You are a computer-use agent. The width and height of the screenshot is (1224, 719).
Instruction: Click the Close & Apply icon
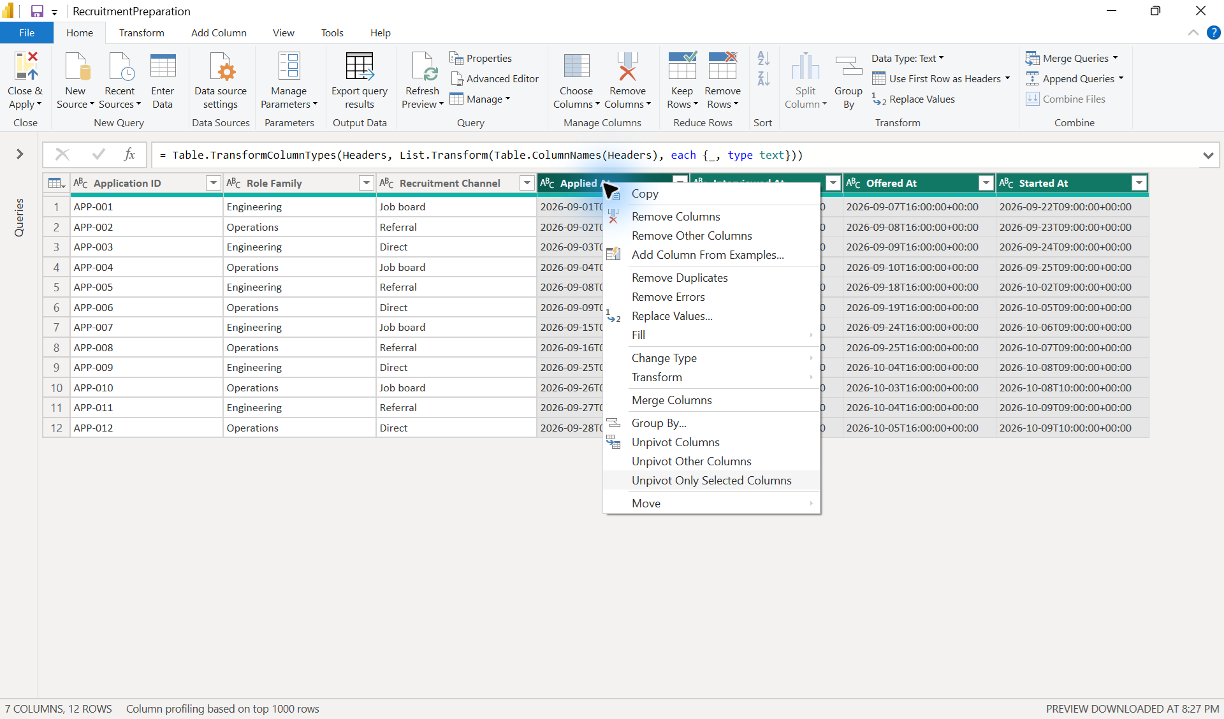(25, 66)
